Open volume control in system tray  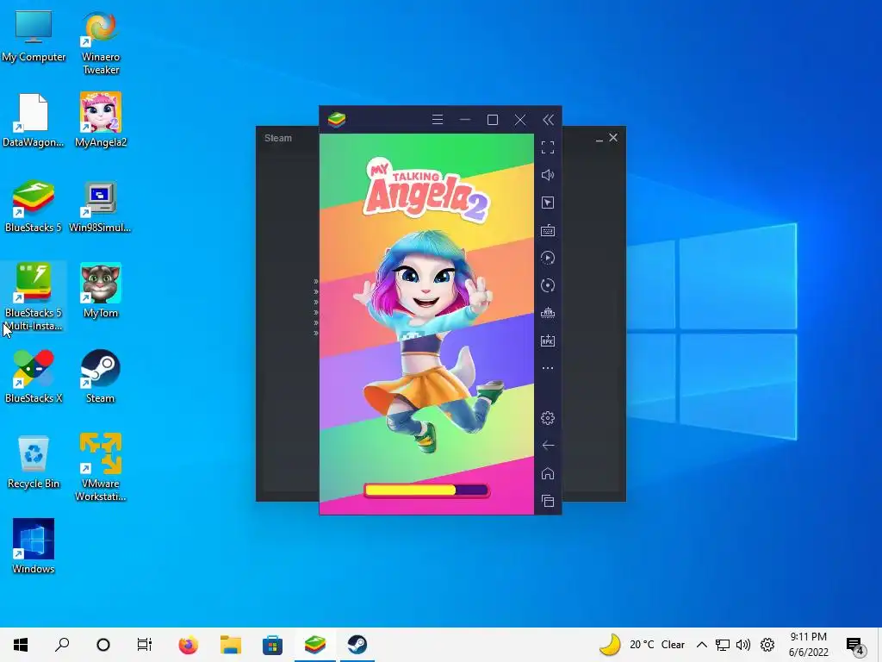click(743, 645)
